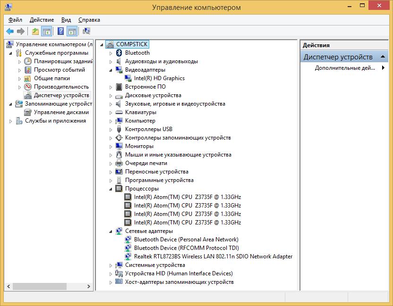
Task: Click the Realtek RTL8723BS adapter icon
Action: (128, 256)
